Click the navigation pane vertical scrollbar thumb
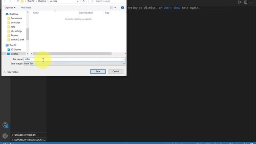Screen dimensions: 256x144 coord(28,34)
